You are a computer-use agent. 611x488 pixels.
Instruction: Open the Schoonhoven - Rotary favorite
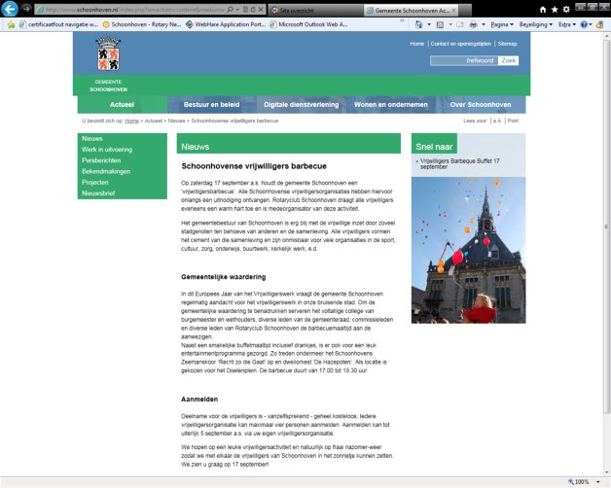coord(142,24)
